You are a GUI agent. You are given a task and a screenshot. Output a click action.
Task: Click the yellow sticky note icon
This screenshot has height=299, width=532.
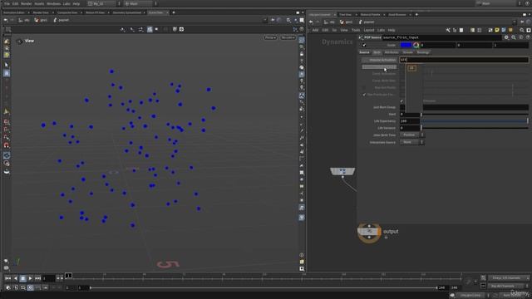pos(497,30)
